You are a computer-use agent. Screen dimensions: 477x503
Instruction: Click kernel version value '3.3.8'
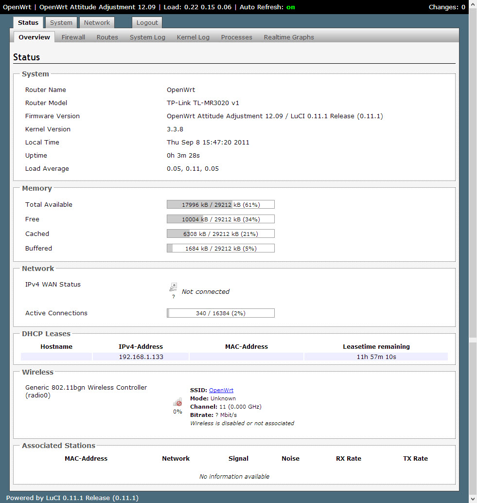click(x=175, y=129)
